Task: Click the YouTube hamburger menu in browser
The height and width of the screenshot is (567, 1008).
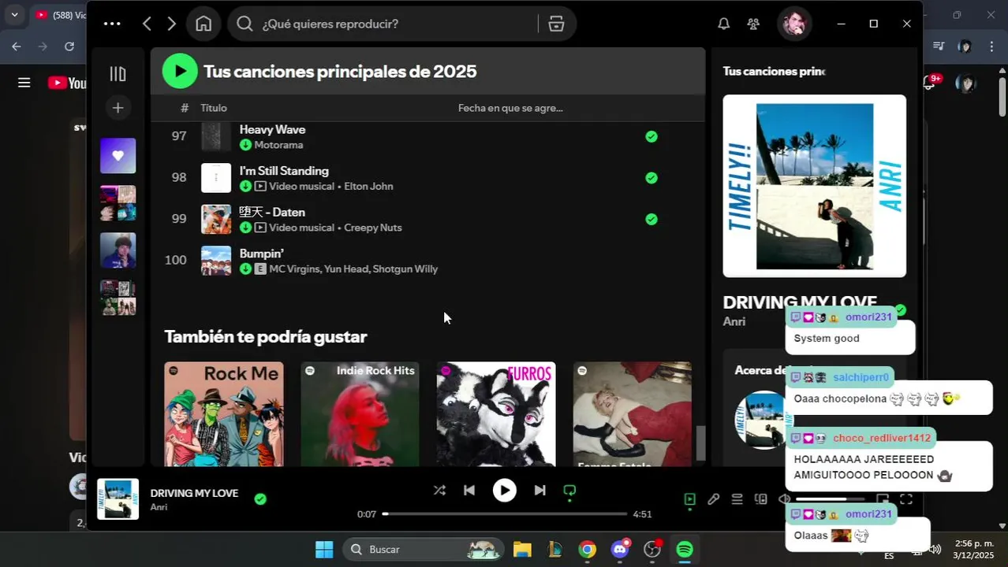Action: 24,83
